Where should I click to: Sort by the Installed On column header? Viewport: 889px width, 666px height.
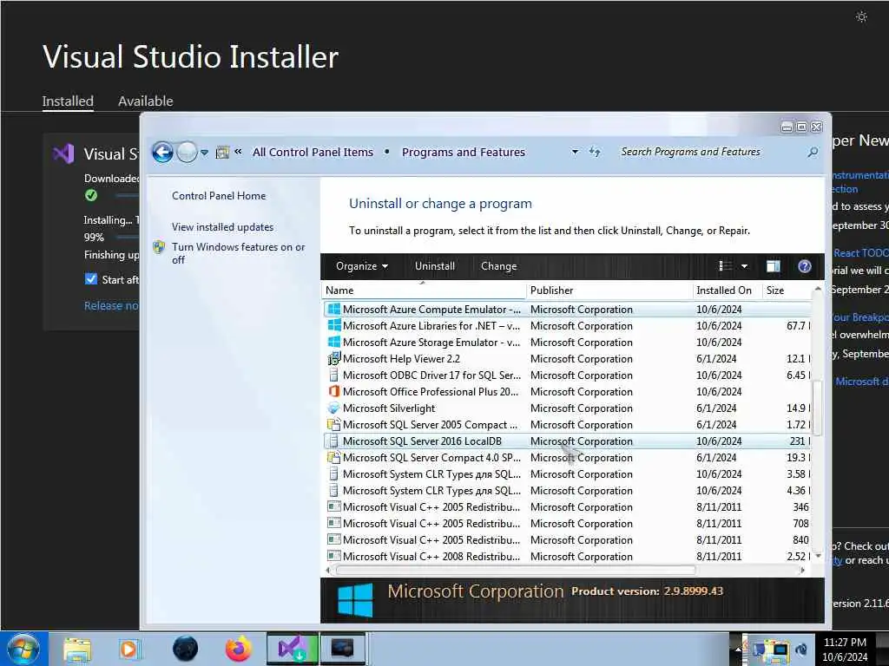[728, 290]
